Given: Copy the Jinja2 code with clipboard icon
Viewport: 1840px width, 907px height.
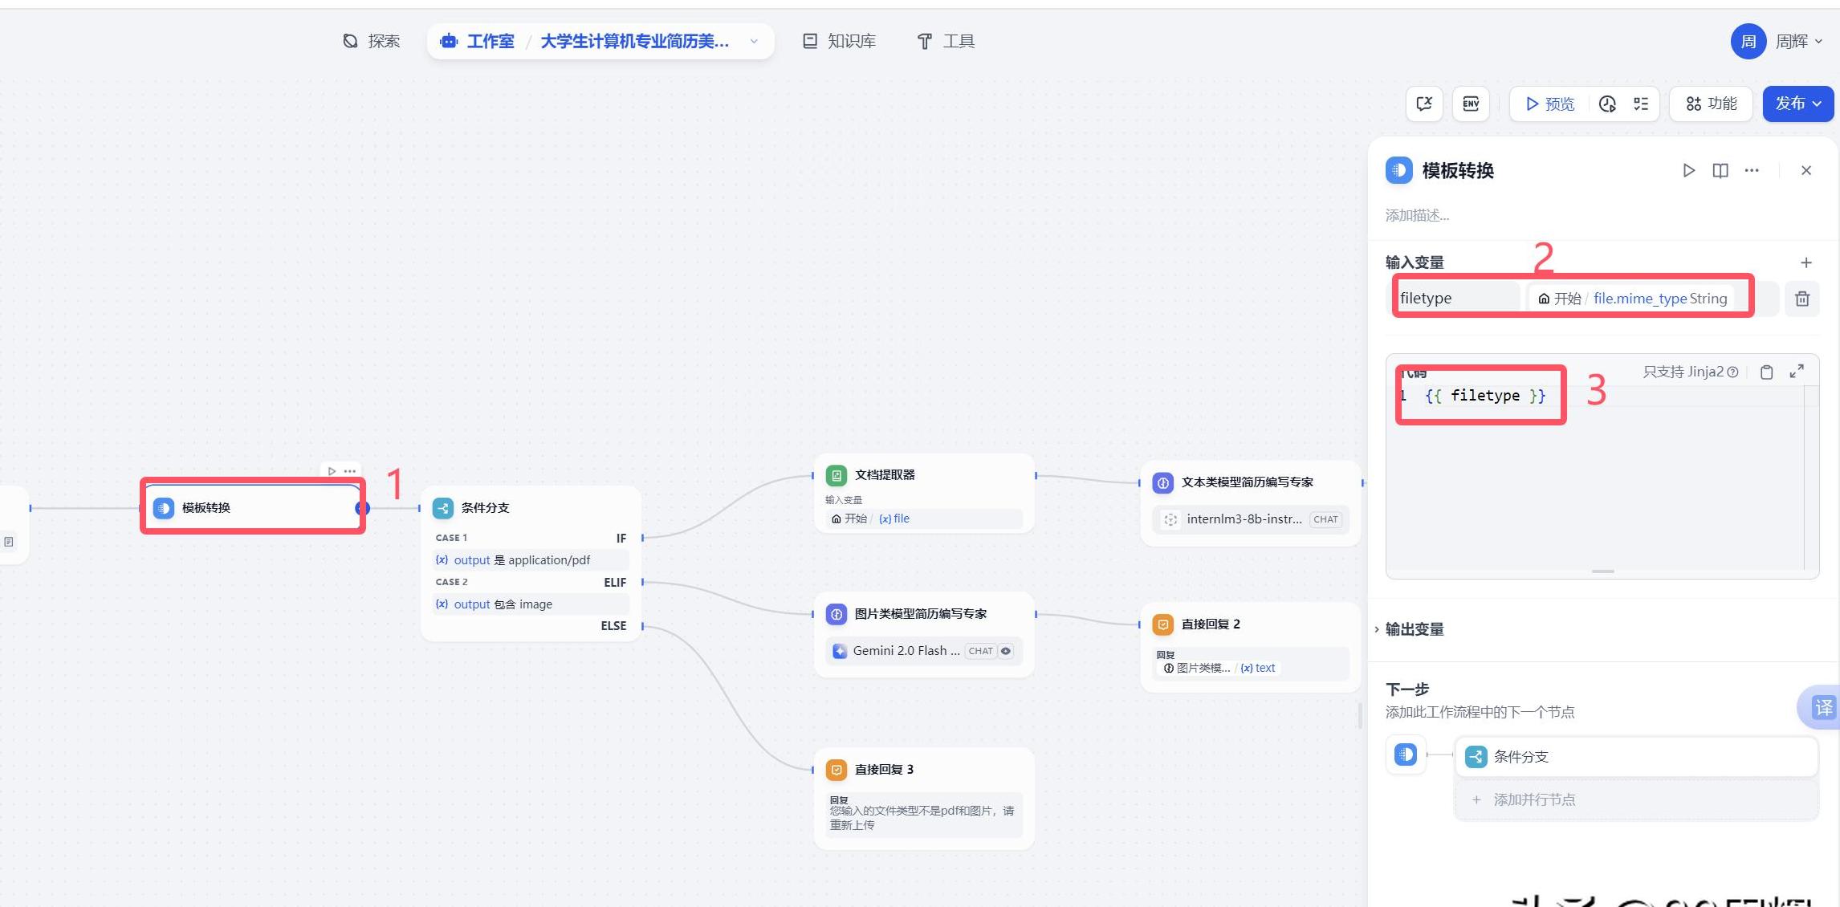Looking at the screenshot, I should [1766, 372].
